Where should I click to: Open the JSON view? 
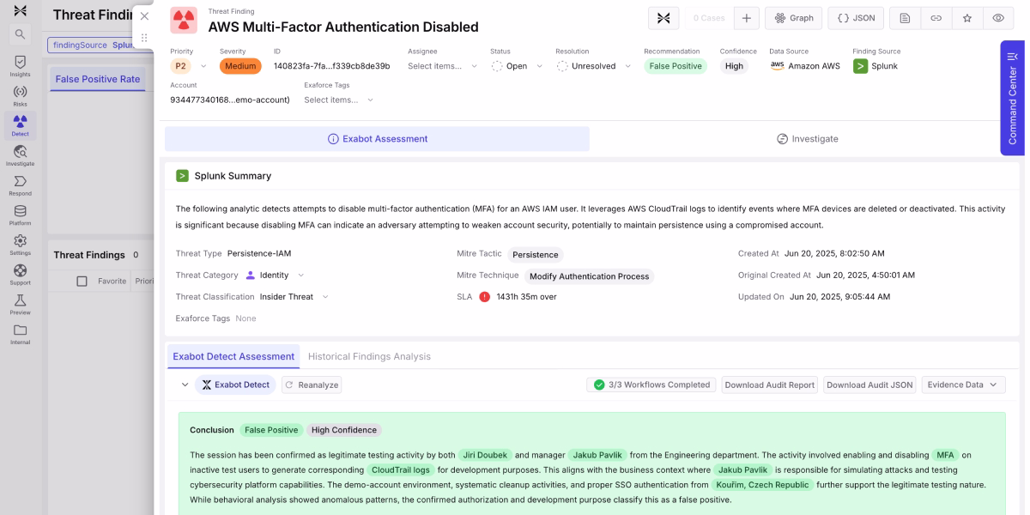click(x=856, y=18)
